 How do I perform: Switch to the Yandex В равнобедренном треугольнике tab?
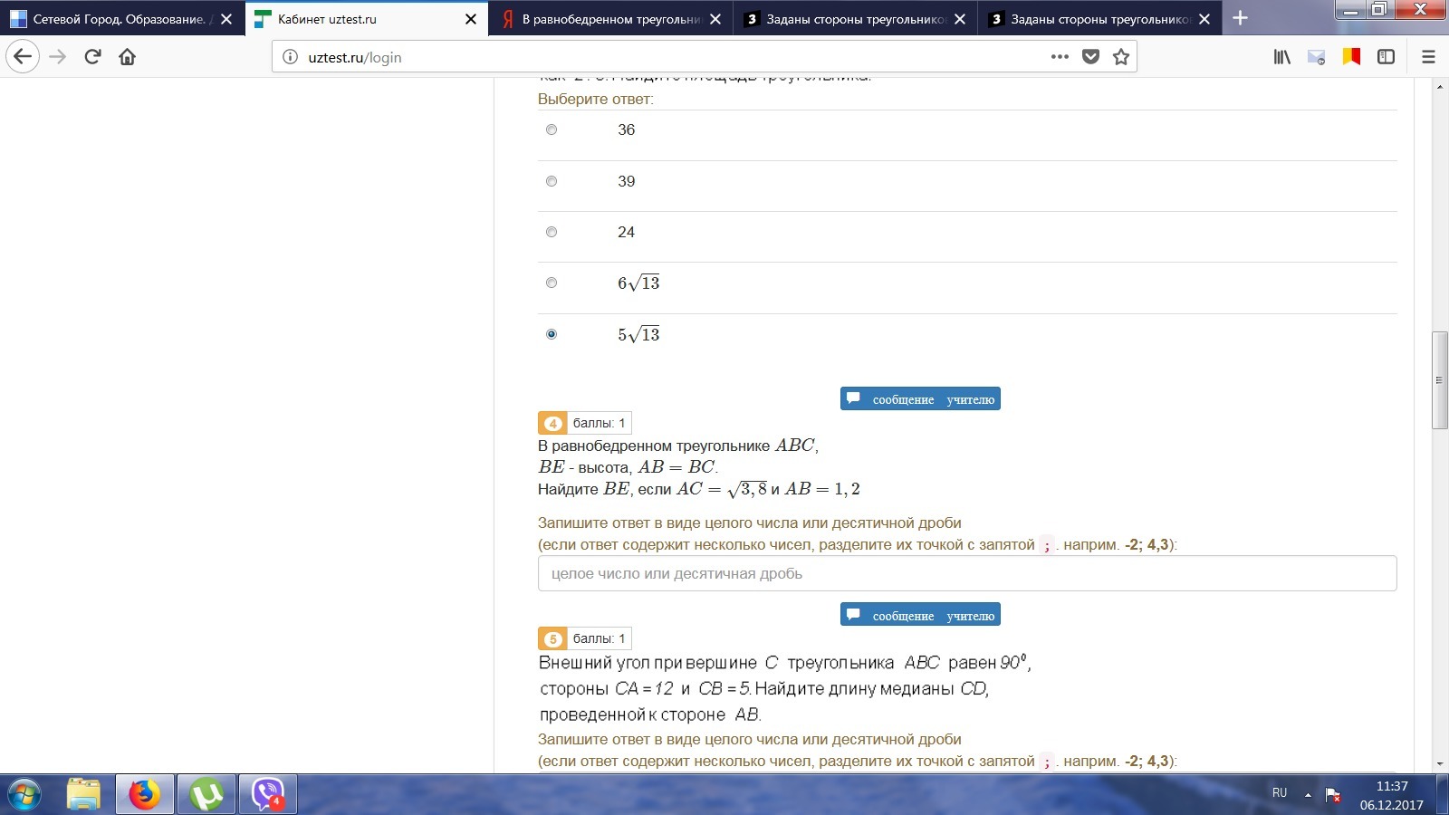coord(607,19)
